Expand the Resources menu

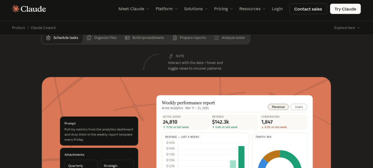(x=252, y=9)
